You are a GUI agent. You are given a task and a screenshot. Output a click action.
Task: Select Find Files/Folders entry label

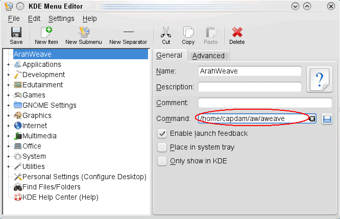click(52, 187)
